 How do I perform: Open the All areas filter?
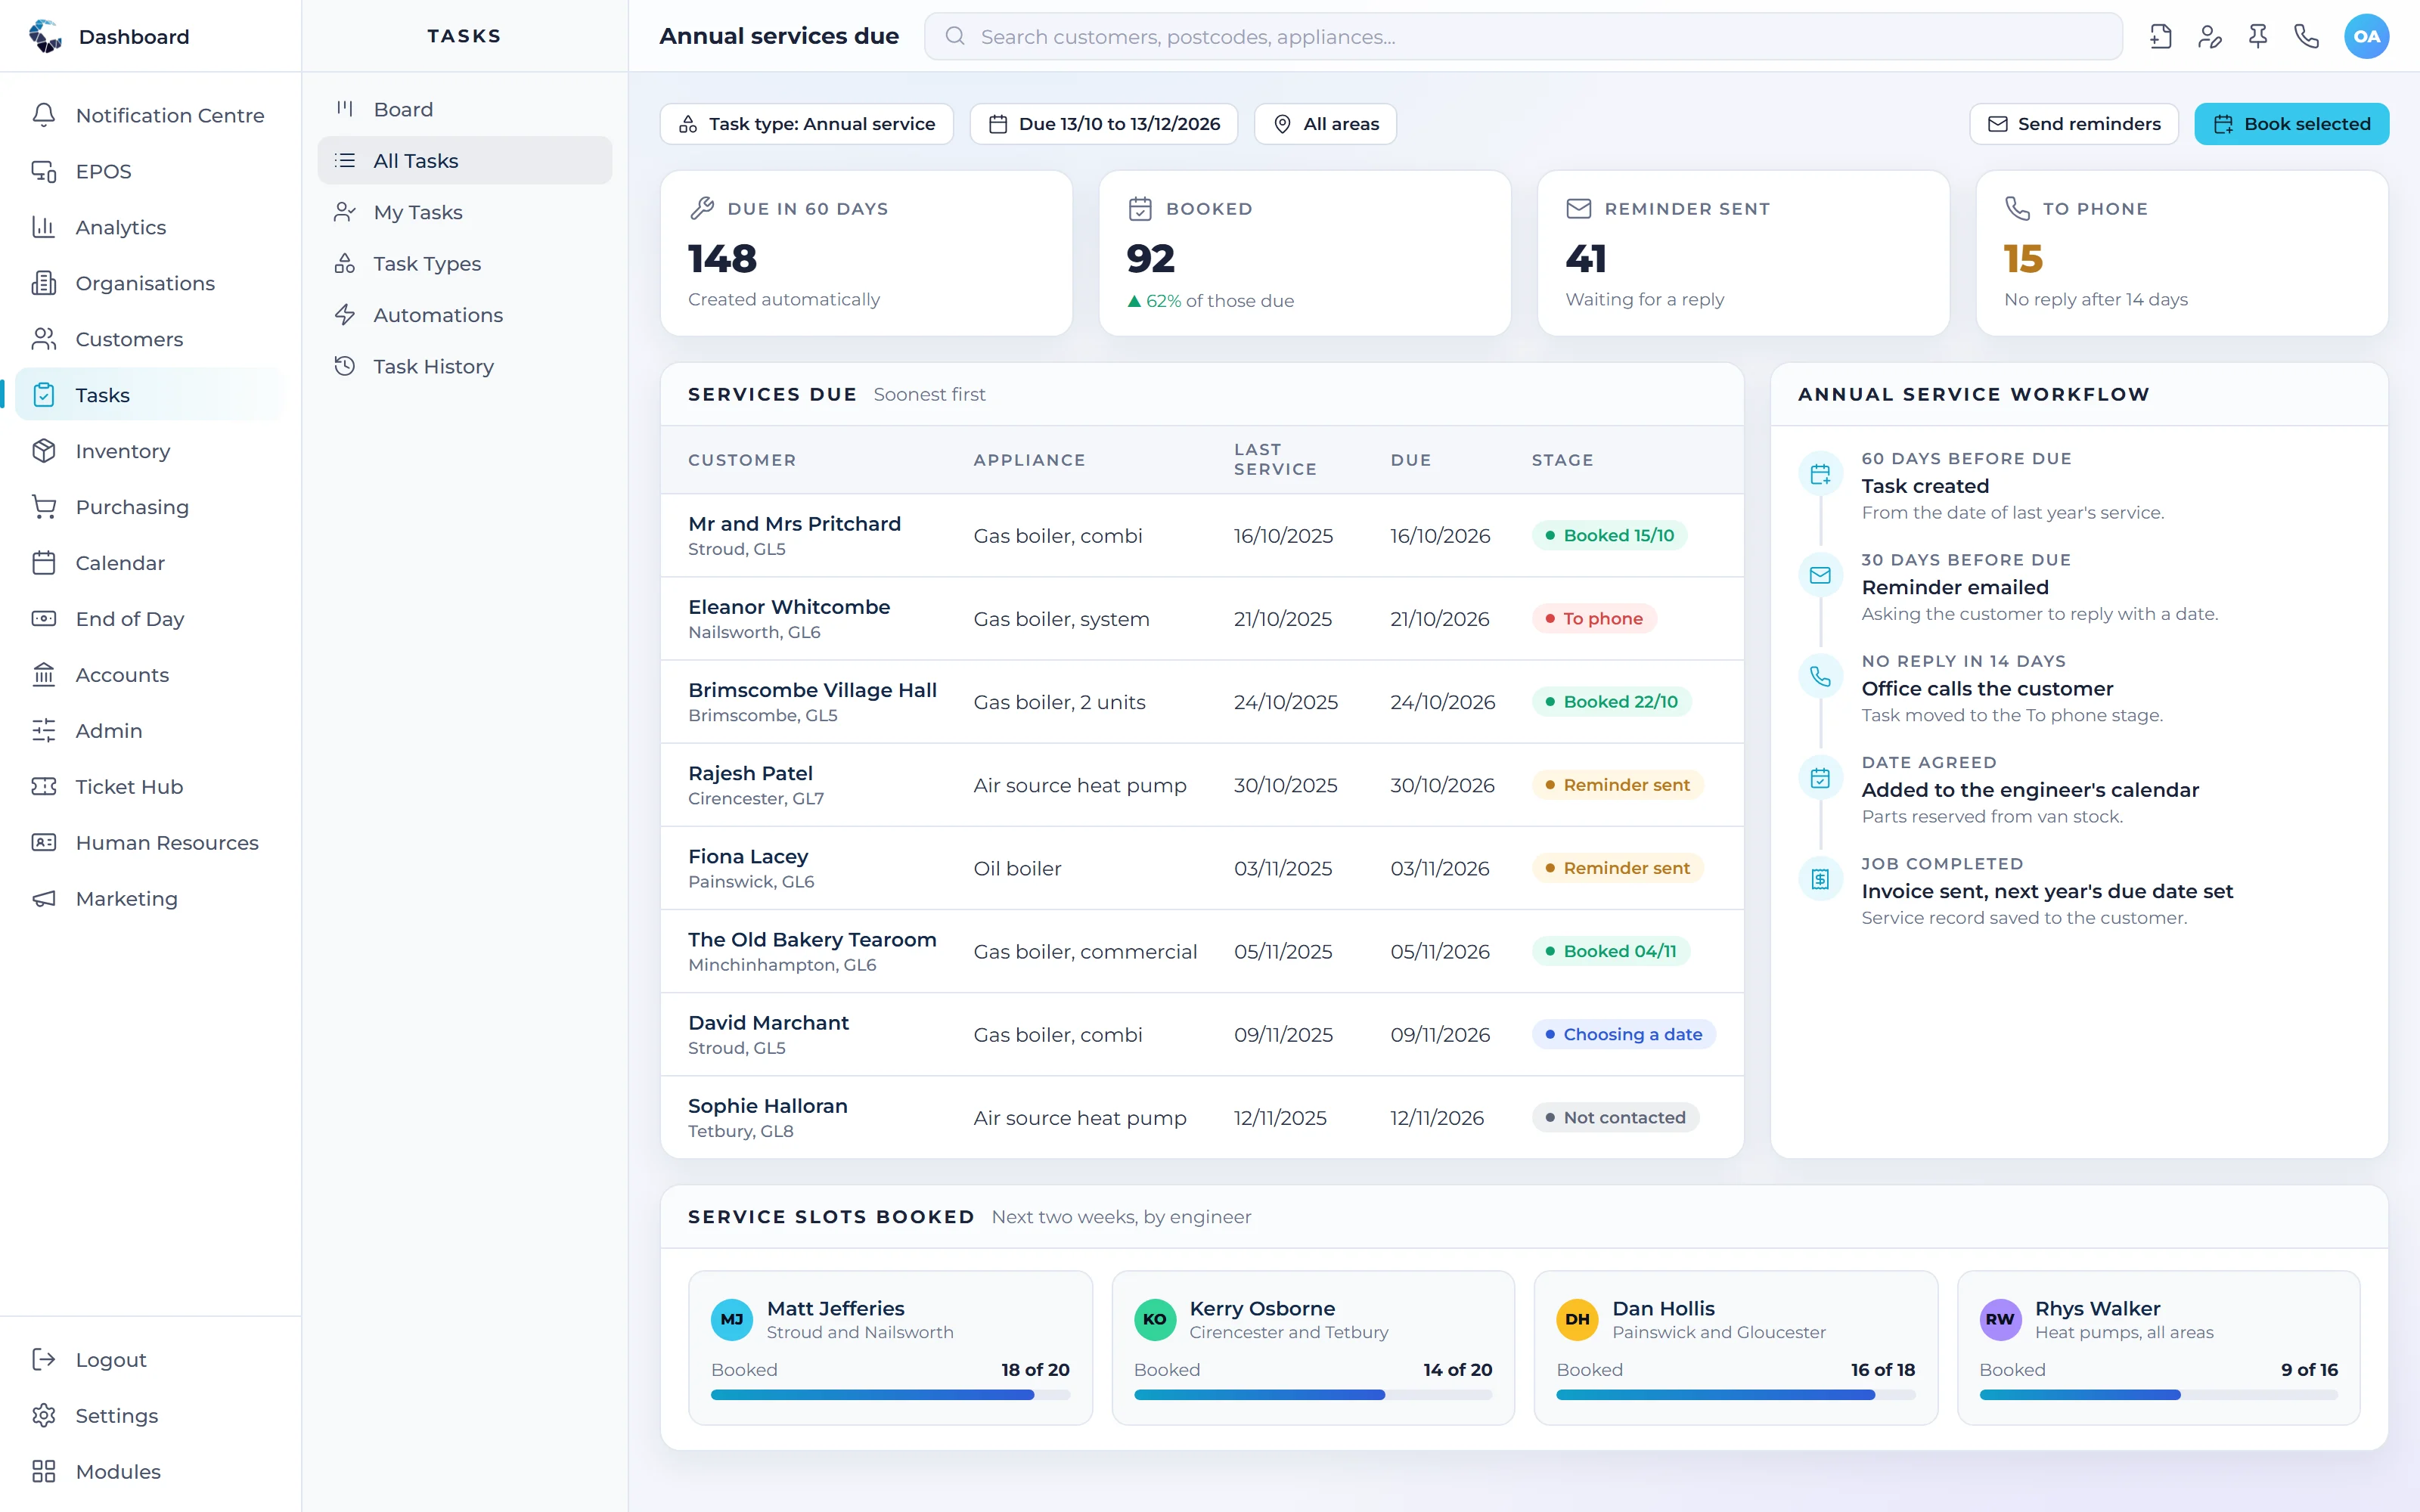tap(1325, 124)
